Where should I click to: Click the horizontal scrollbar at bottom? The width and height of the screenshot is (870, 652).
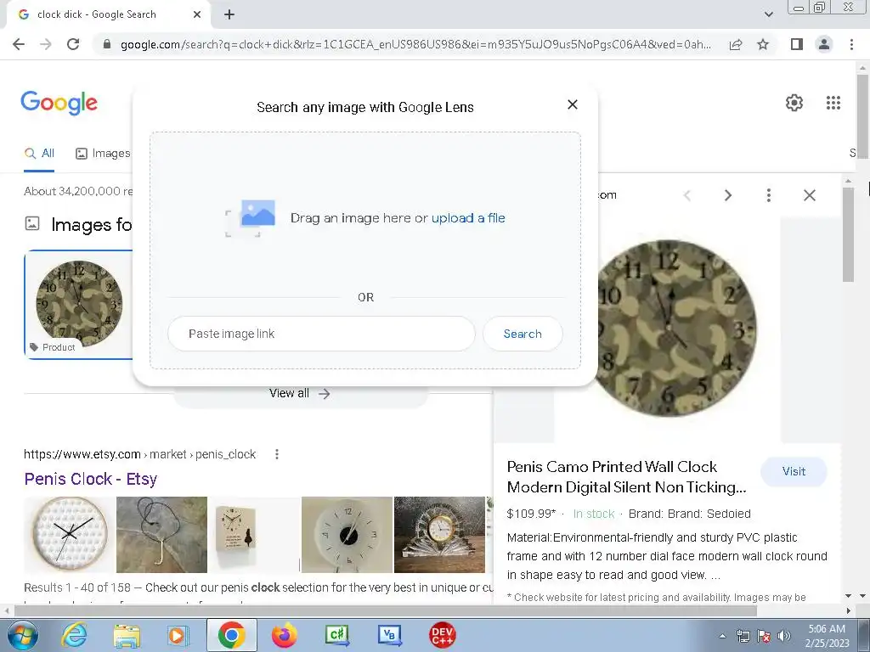[386, 610]
